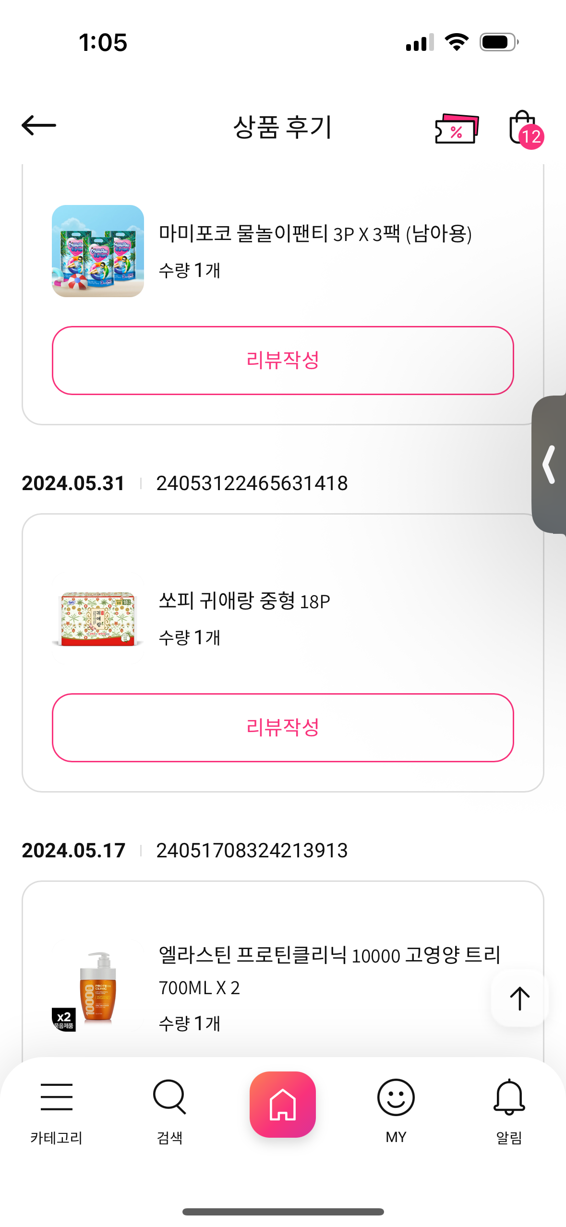Image resolution: width=566 pixels, height=1227 pixels.
Task: Open the 엘라스틴 shampoo product thumbnail
Action: tap(98, 988)
